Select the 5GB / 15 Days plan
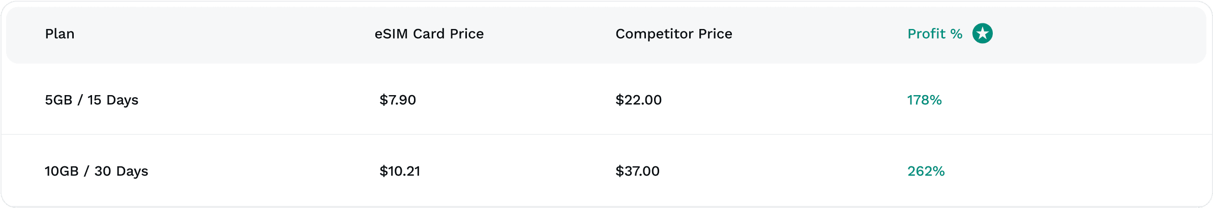Screen dimensions: 1213x208 (92, 100)
